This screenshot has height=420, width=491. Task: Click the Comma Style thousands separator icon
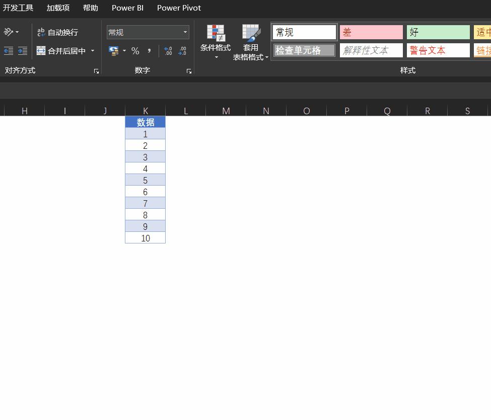click(148, 51)
